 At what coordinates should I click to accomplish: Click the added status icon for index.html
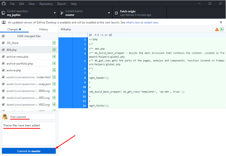click(x=54, y=77)
